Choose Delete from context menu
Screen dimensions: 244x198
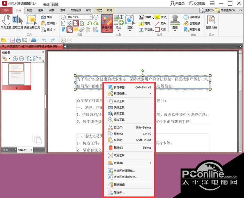pos(129,148)
